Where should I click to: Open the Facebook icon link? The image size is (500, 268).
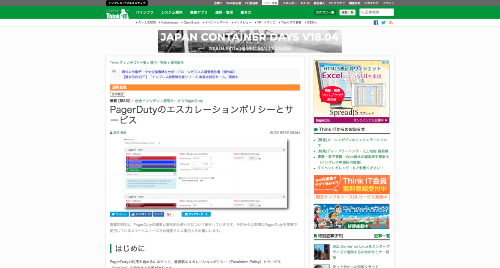pyautogui.click(x=376, y=23)
